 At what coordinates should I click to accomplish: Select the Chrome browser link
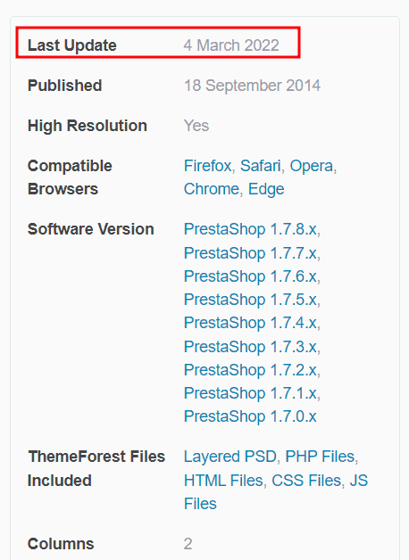[x=212, y=189]
